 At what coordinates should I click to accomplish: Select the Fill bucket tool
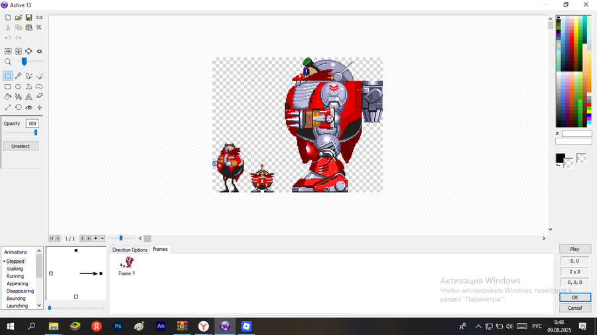(x=7, y=97)
